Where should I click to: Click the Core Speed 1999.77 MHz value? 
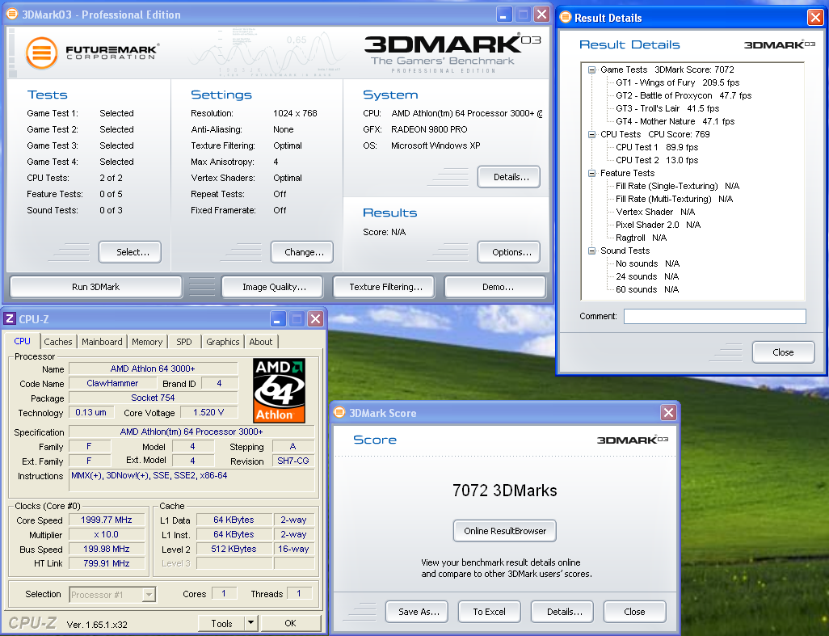click(107, 520)
